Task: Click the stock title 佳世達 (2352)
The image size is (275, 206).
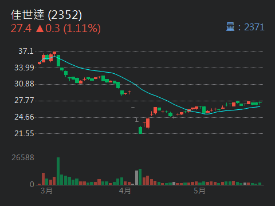Action: click(x=46, y=15)
